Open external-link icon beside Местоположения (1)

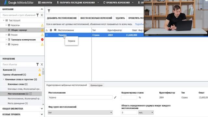pos(30,94)
